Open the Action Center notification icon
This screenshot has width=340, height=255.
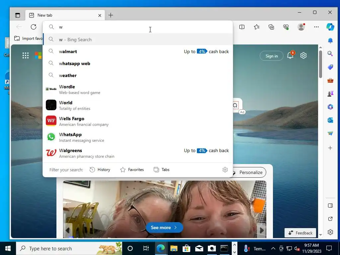329,248
